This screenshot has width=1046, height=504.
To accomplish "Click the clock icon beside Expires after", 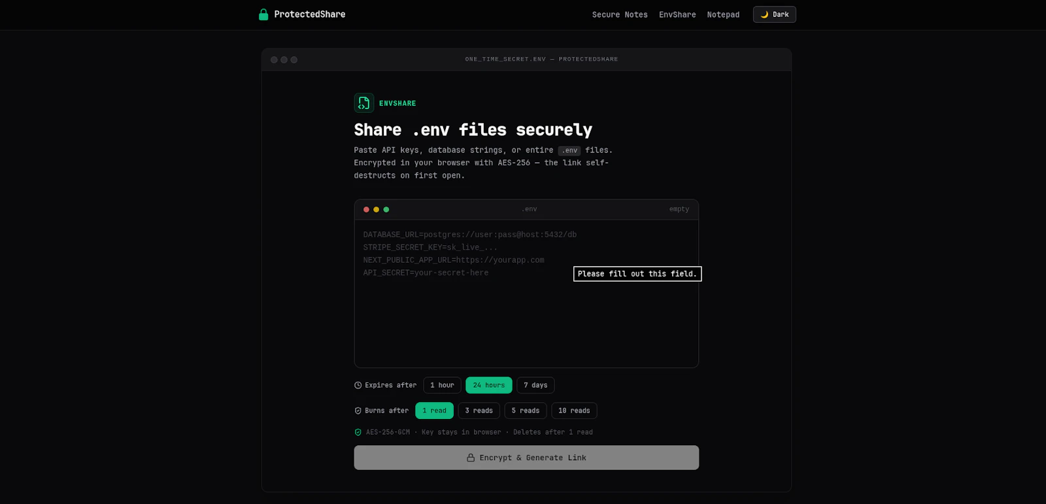I will 358,385.
